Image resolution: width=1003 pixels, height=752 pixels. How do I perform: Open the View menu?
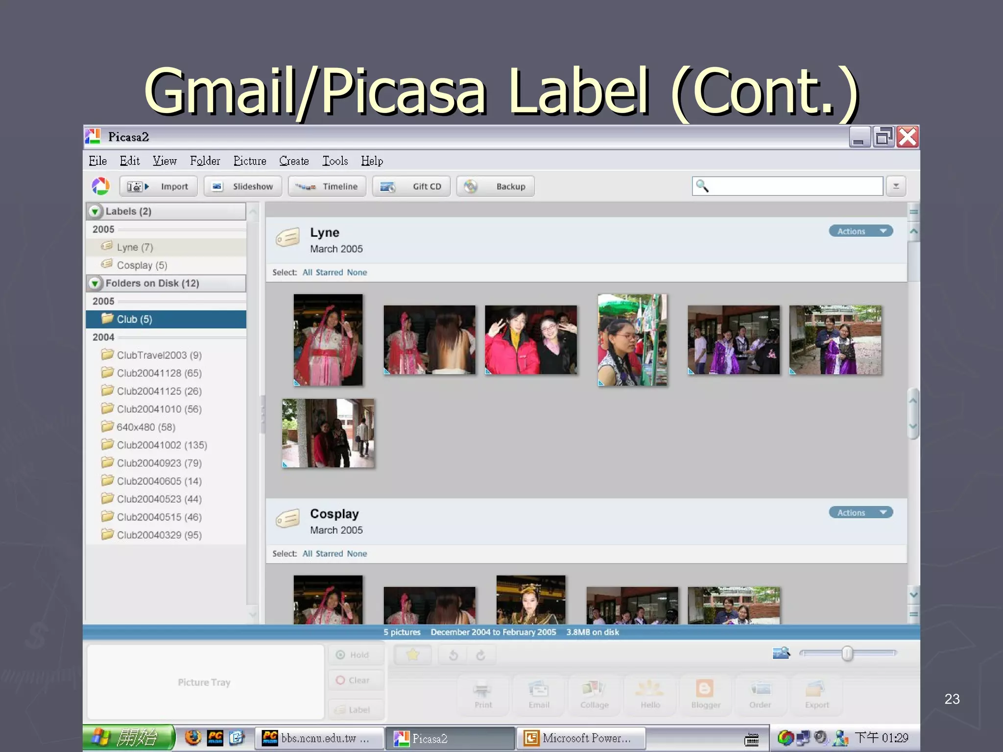pyautogui.click(x=165, y=161)
